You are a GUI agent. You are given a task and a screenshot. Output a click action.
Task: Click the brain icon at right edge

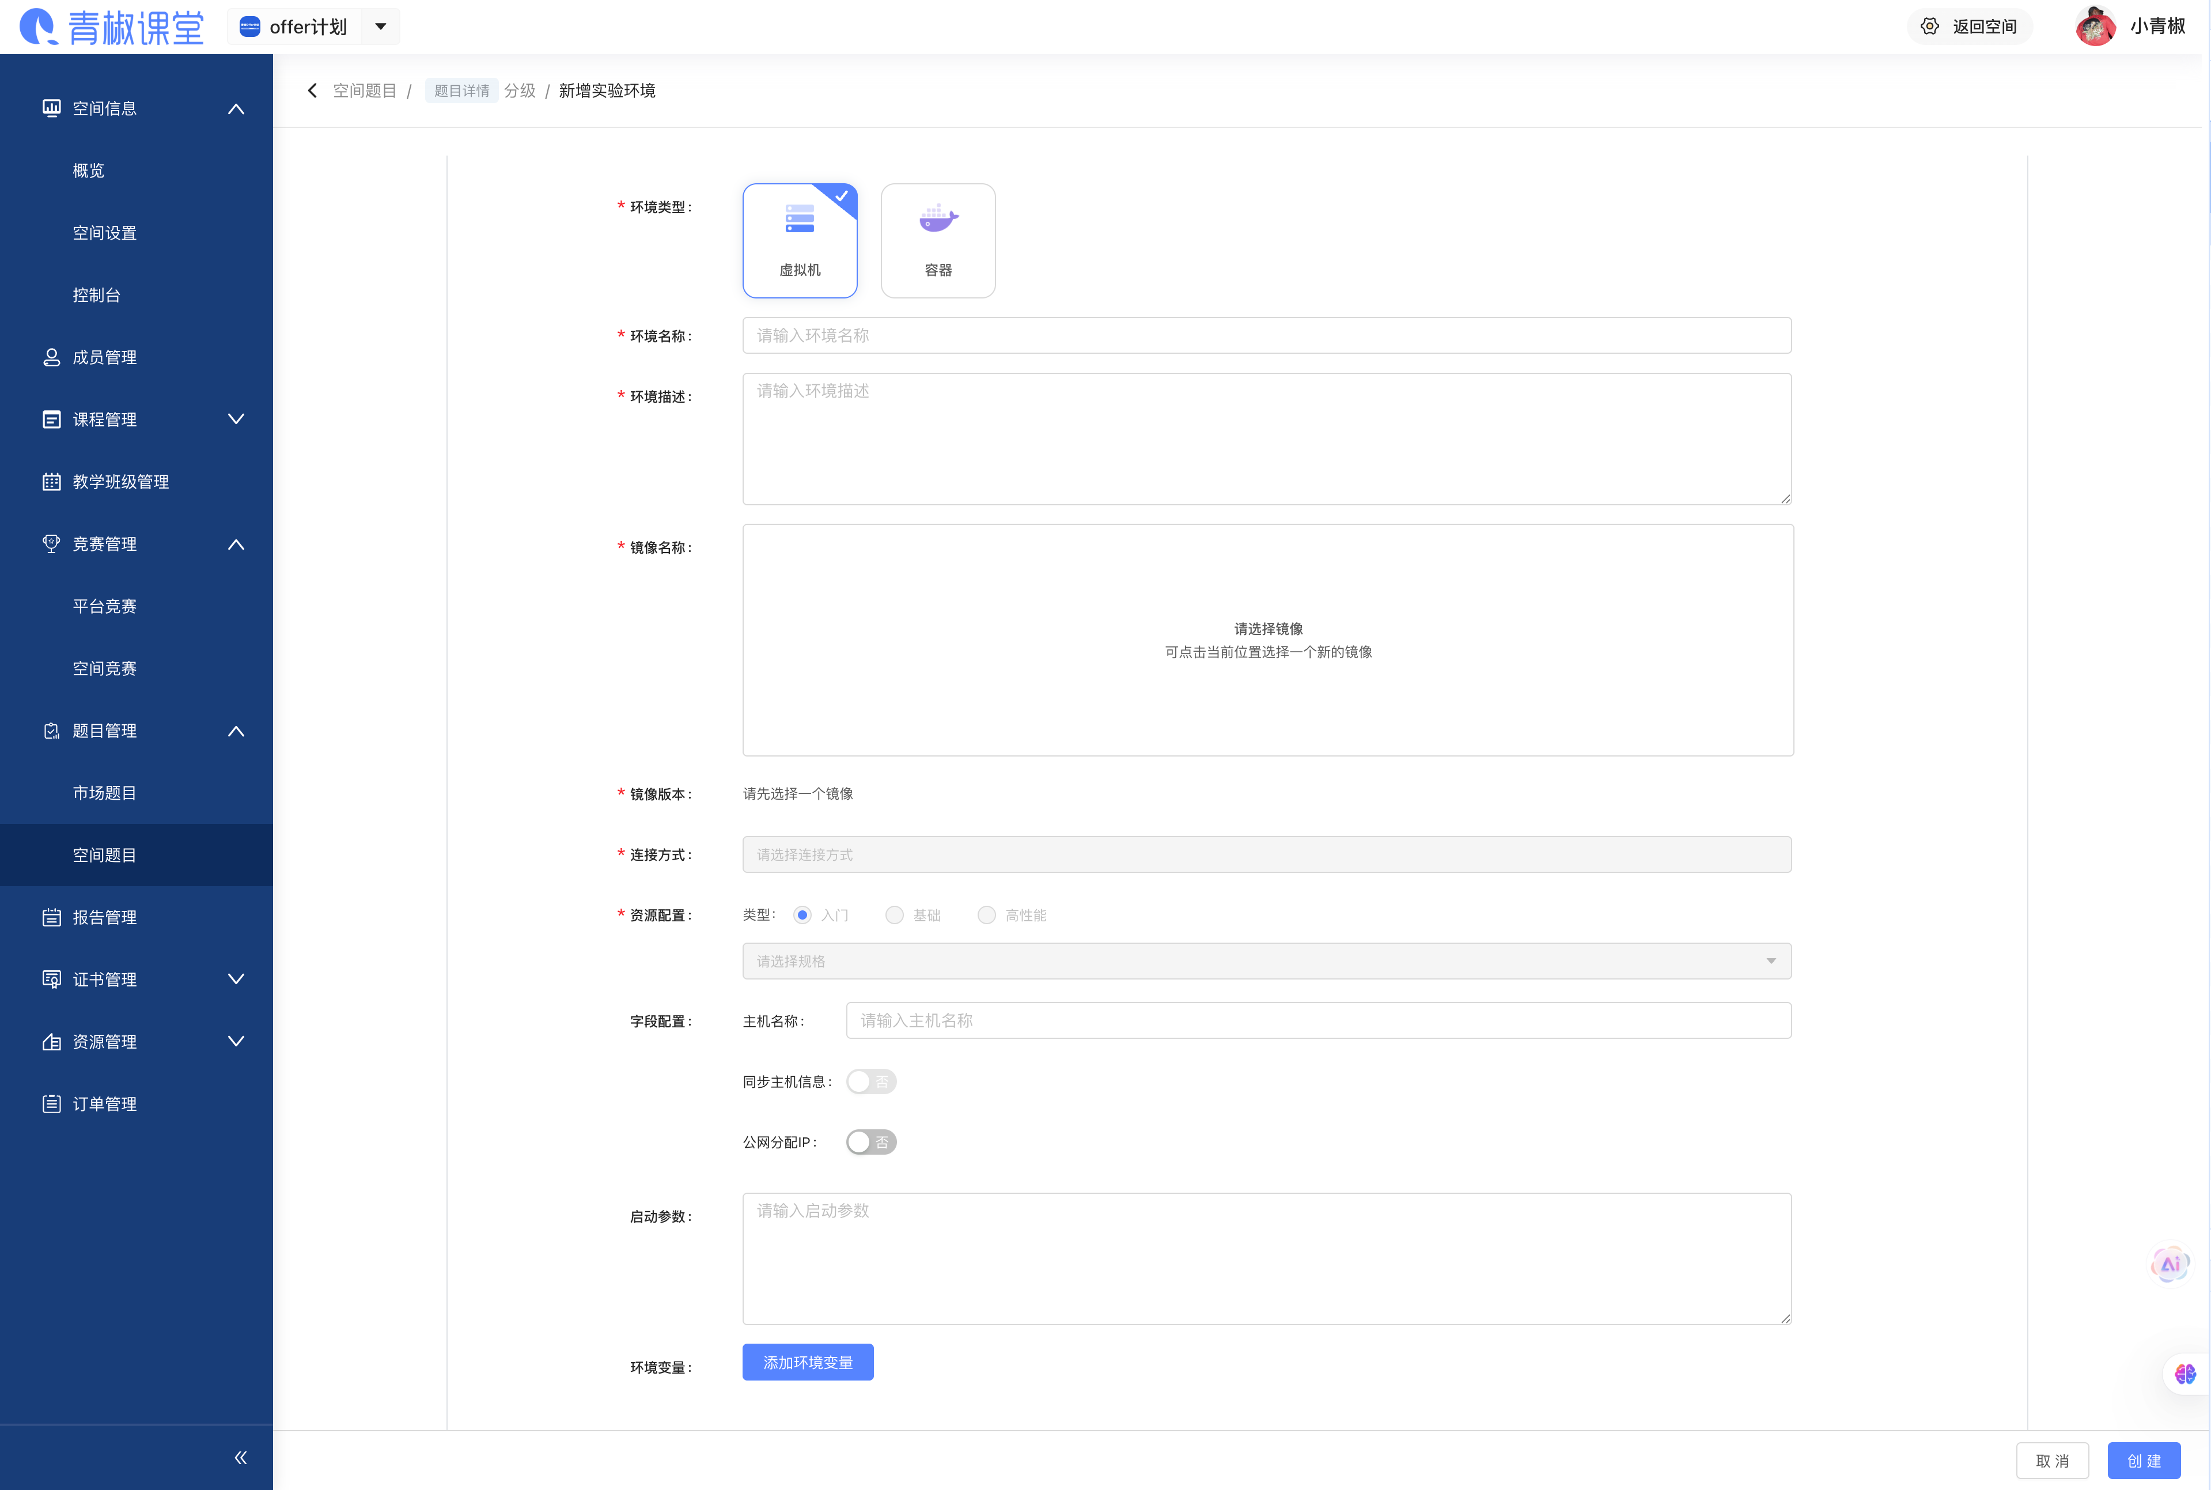(2185, 1373)
